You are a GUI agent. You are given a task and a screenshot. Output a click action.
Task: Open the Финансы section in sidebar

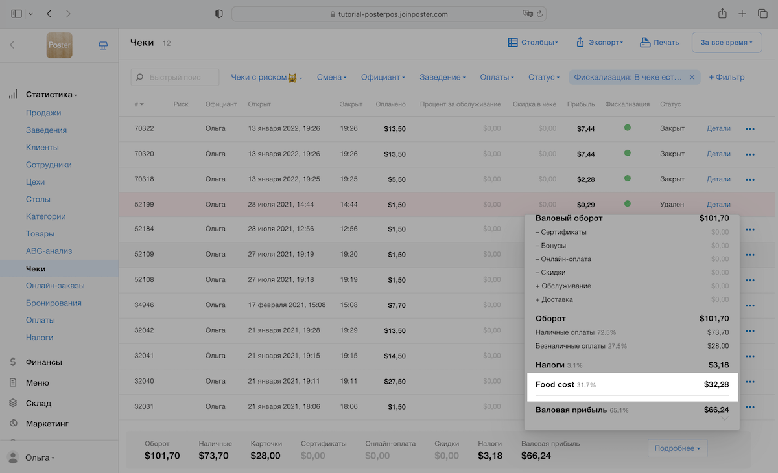click(x=44, y=362)
